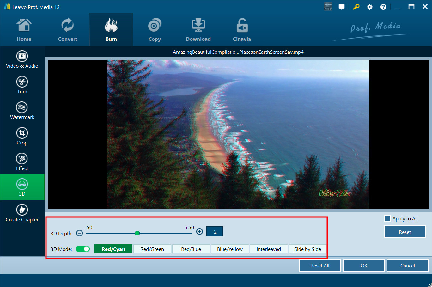Decrease 3D depth with minus button

click(80, 233)
